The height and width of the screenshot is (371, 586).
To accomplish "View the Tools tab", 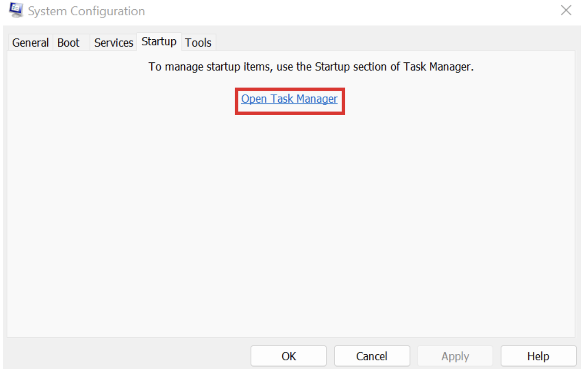I will coord(198,42).
